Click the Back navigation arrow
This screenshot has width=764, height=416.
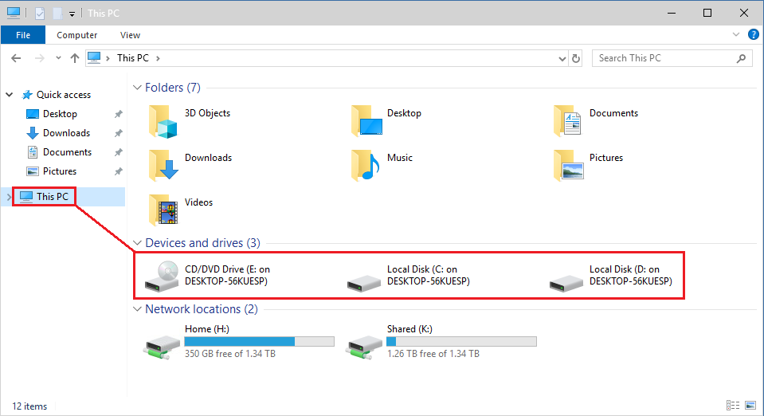pyautogui.click(x=16, y=58)
